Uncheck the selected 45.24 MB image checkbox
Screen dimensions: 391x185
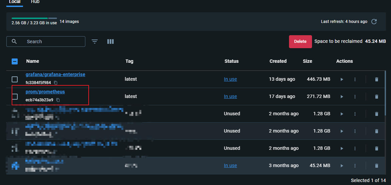point(15,166)
